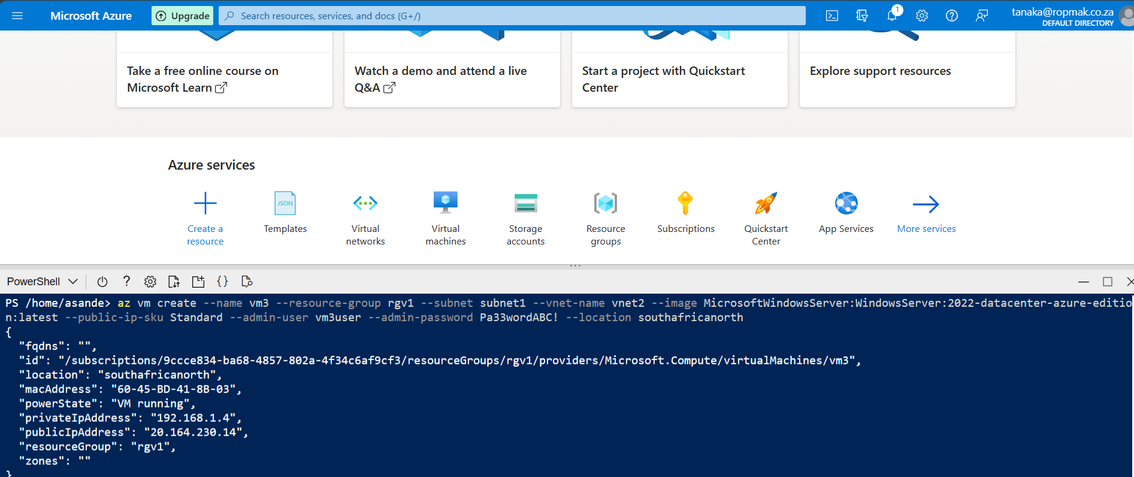1134x477 pixels.
Task: Open the editor curly braces icon
Action: [x=222, y=281]
